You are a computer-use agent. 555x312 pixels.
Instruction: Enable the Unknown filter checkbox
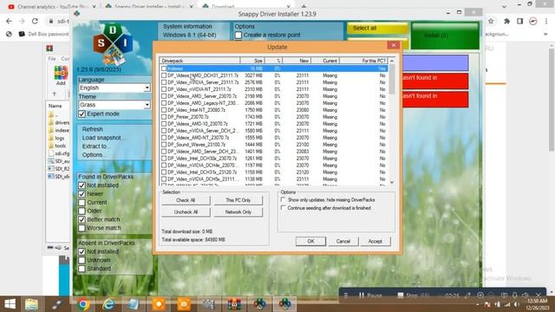click(x=82, y=260)
